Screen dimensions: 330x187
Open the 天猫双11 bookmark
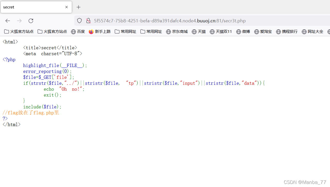[x=221, y=32]
